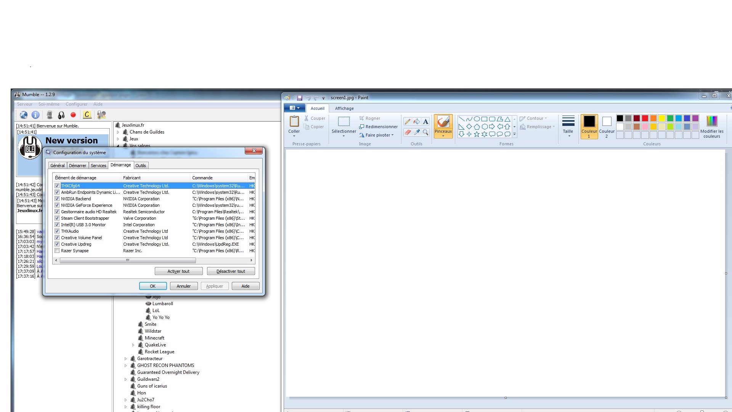The height and width of the screenshot is (412, 732).
Task: Select the Magnifier tool in Paint
Action: pos(425,132)
